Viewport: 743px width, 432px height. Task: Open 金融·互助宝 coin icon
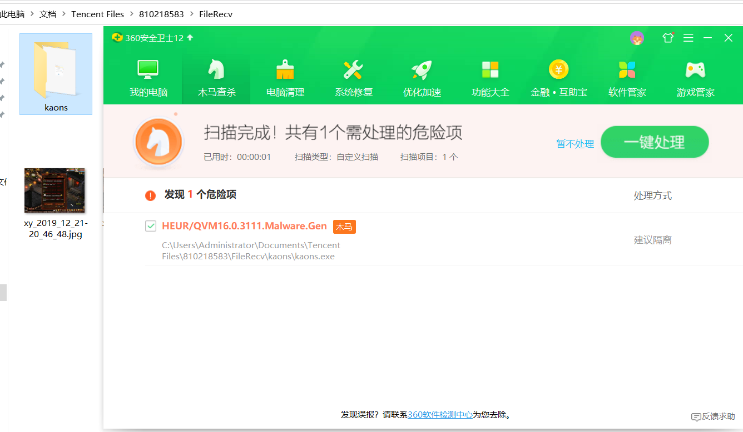click(559, 70)
